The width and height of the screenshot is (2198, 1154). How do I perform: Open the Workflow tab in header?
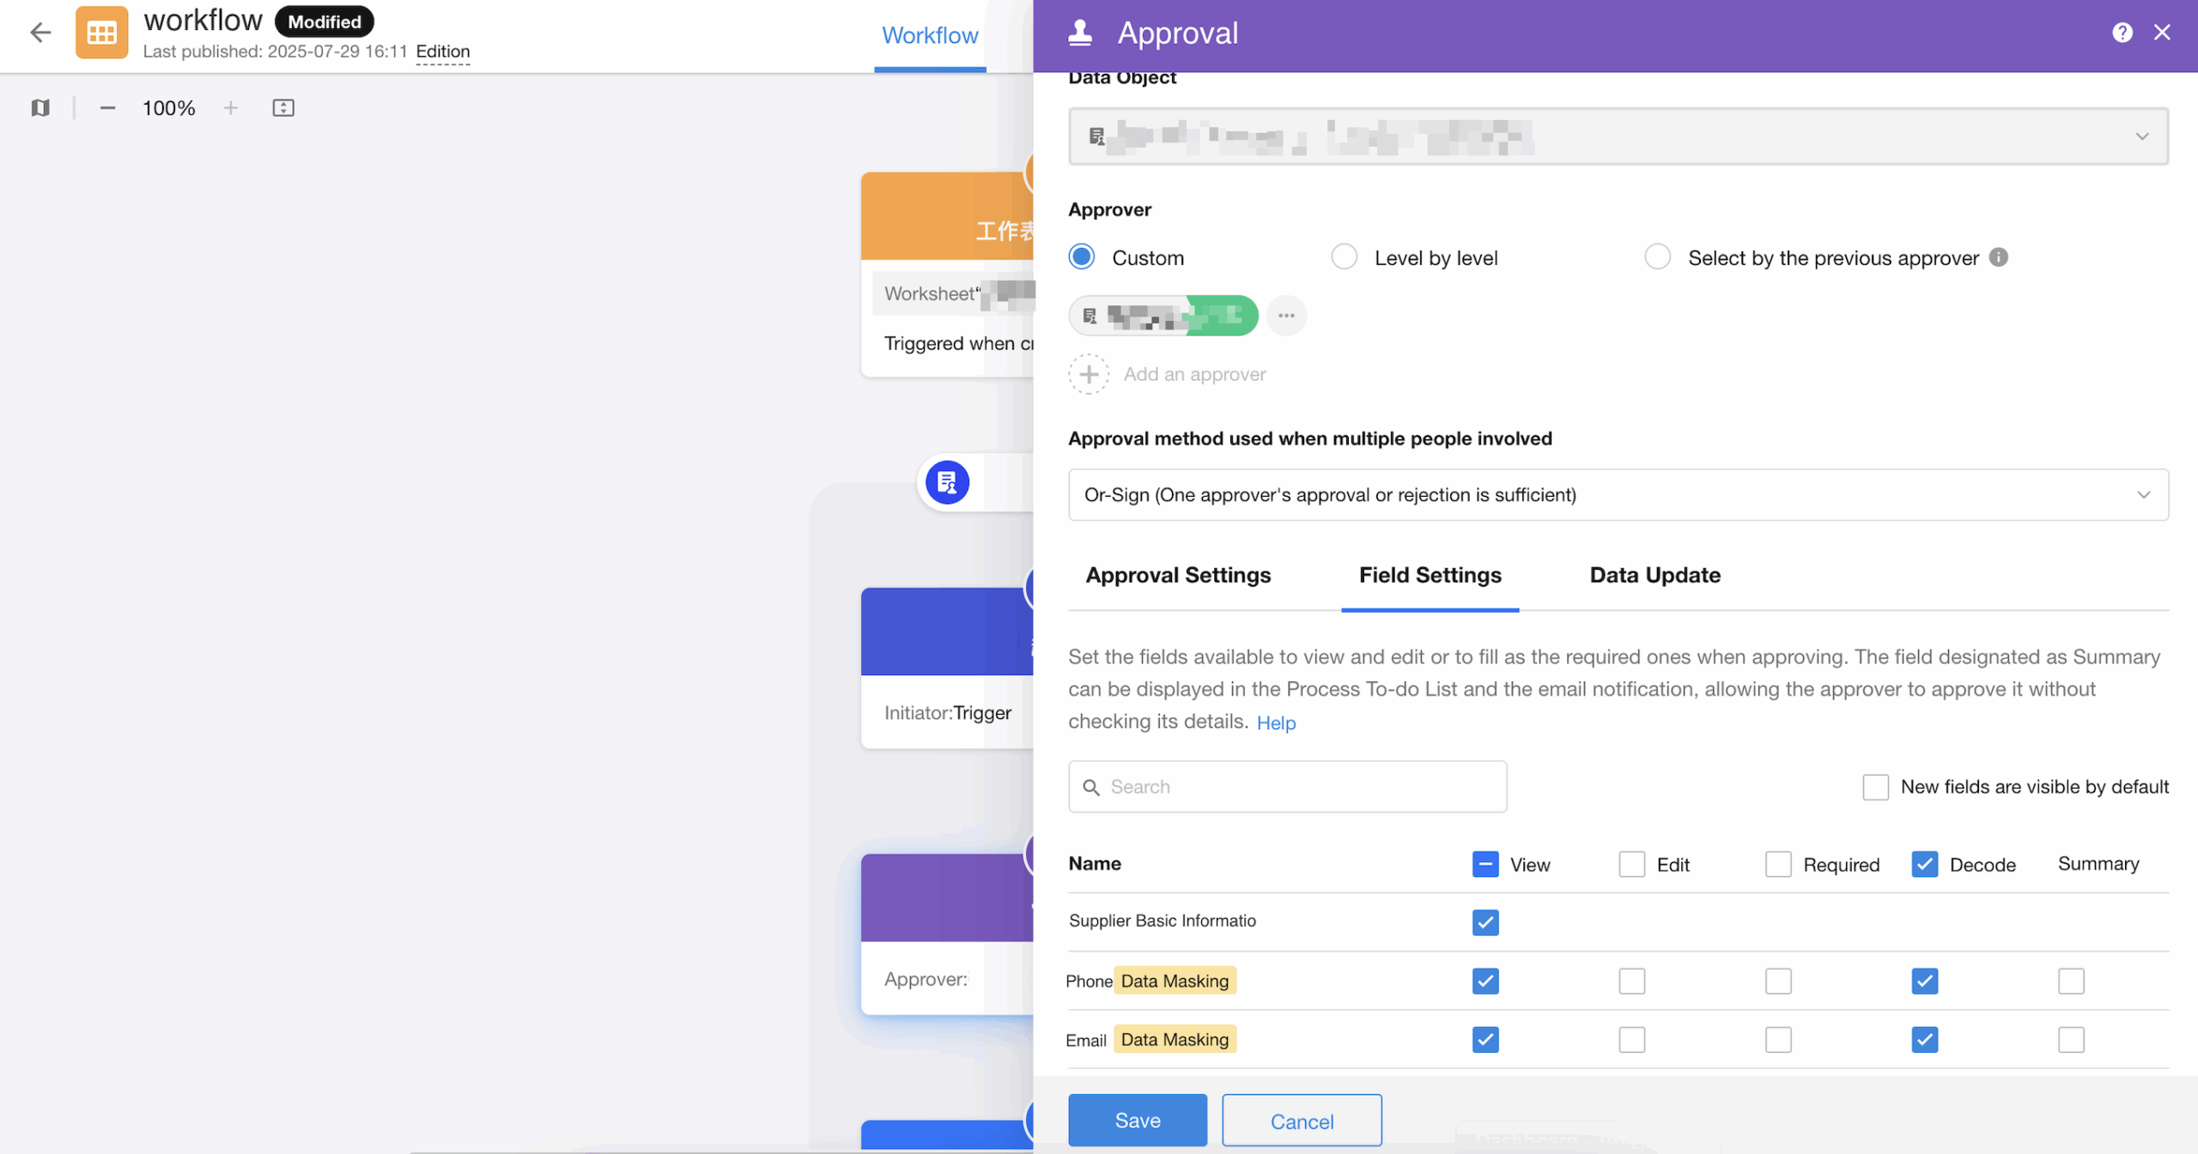click(930, 35)
